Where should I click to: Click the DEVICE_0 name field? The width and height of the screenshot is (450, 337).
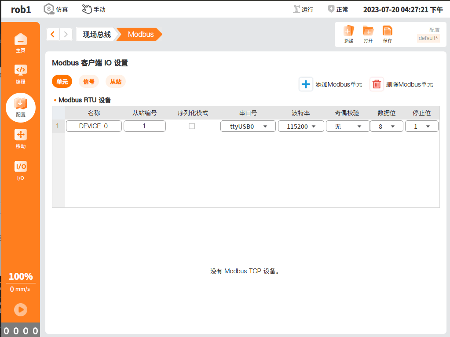point(94,126)
